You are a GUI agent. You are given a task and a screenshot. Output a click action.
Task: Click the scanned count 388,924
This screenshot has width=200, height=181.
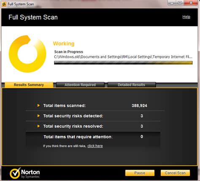pyautogui.click(x=139, y=105)
